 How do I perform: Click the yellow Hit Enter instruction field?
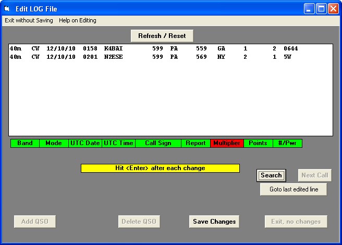160,168
